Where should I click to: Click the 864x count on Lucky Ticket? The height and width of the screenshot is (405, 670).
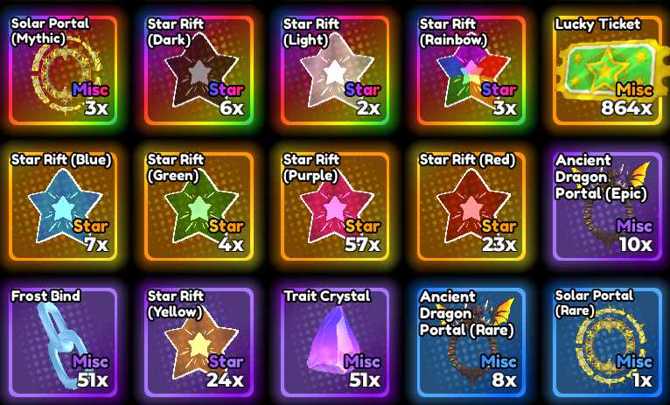coord(626,108)
